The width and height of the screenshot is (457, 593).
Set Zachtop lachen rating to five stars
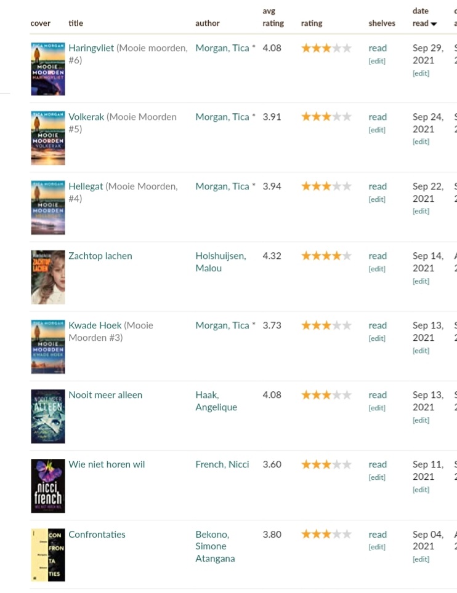coord(347,256)
